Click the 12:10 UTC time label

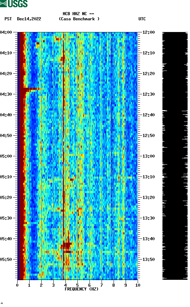[148, 53]
